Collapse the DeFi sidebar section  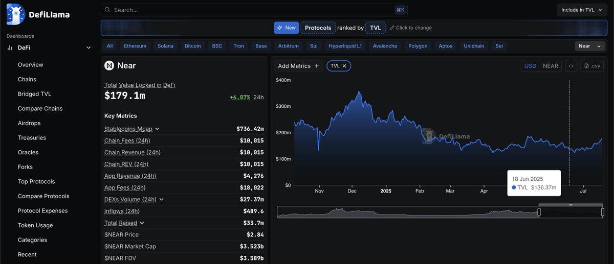pos(89,47)
